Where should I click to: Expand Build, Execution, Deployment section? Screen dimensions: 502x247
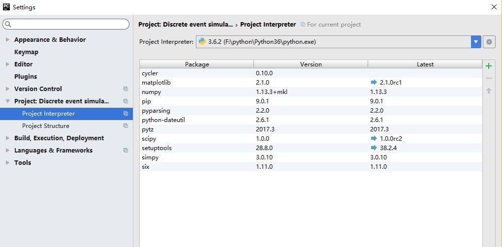point(8,138)
